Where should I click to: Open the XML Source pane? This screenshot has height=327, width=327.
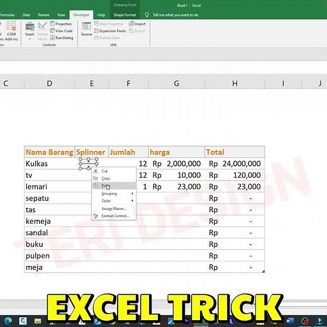[x=86, y=29]
